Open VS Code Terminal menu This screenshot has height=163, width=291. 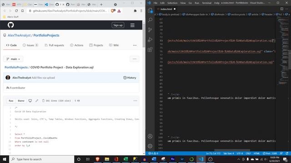click(x=206, y=3)
